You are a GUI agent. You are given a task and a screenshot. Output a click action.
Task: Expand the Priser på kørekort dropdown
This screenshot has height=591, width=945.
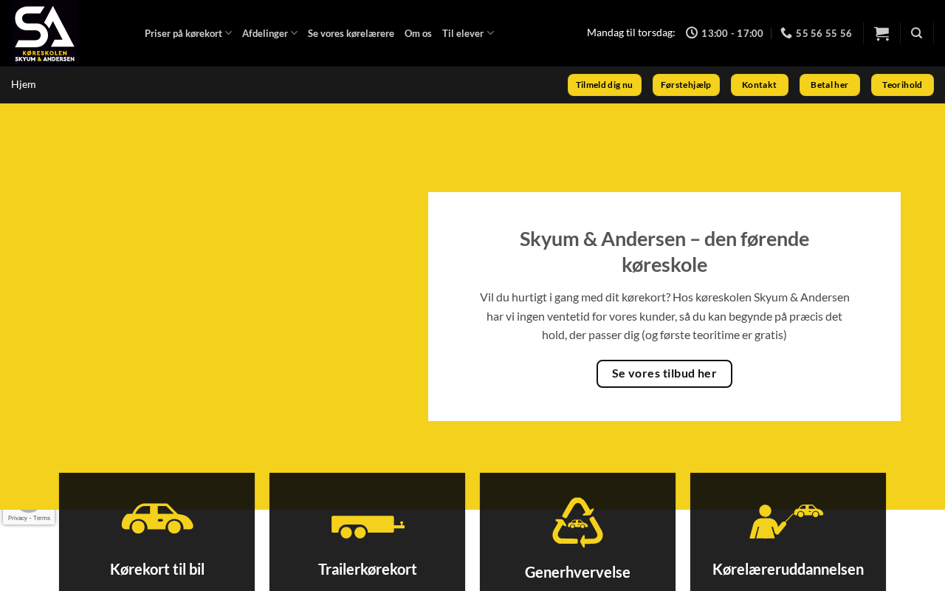tap(188, 33)
